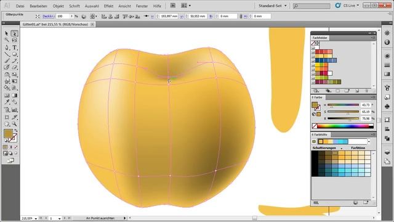
Task: Set fill mode to None below swatches
Action: click(16, 147)
